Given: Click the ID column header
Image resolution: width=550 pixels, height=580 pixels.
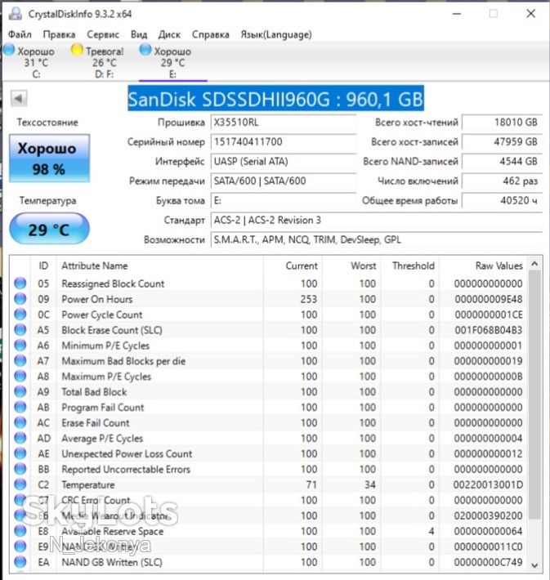Looking at the screenshot, I should pyautogui.click(x=43, y=265).
